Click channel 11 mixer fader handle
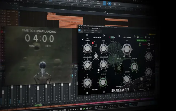The height and width of the screenshot is (111, 176). pyautogui.click(x=70, y=84)
